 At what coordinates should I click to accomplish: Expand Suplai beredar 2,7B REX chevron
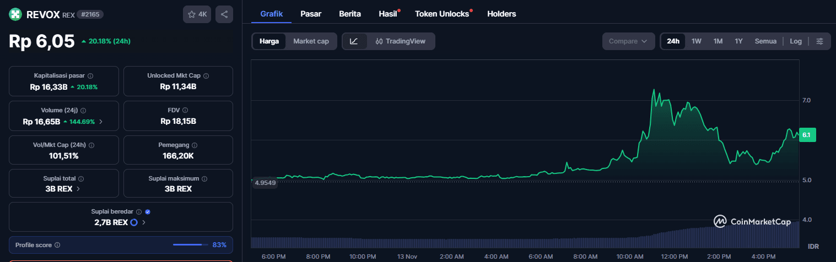tap(144, 222)
